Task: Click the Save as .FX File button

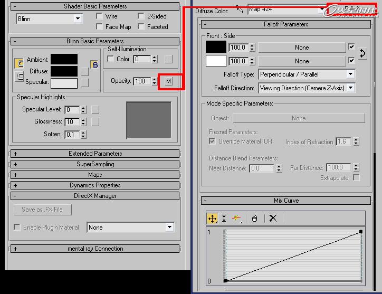Action: point(43,210)
